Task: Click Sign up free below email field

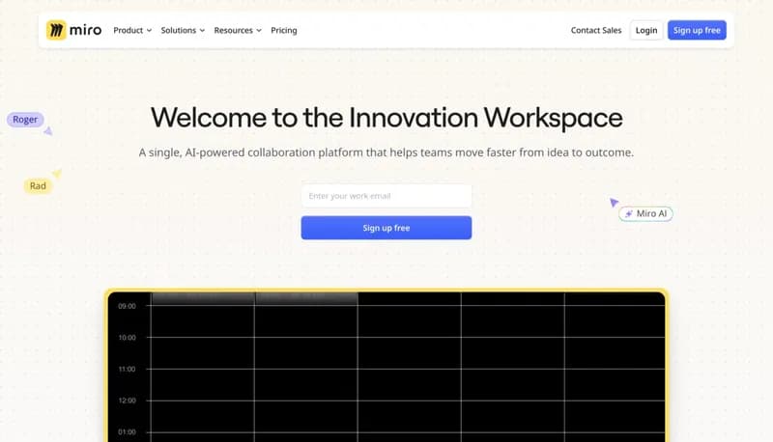Action: [x=386, y=228]
